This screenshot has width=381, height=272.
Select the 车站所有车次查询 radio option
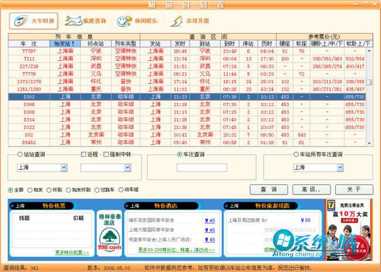pos(296,155)
